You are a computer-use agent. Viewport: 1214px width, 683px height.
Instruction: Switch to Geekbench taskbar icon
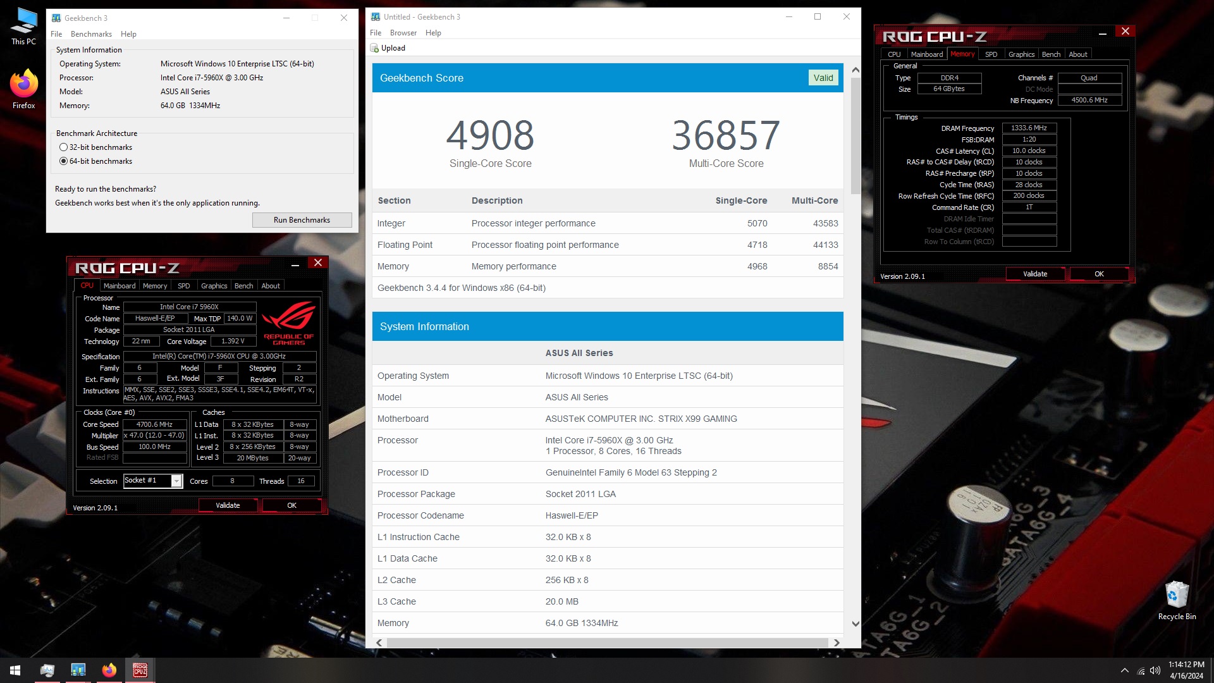[x=78, y=670]
